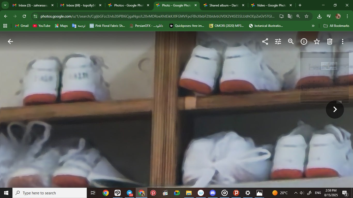The height and width of the screenshot is (198, 353).
Task: Open the Edit photo sliders icon
Action: tap(278, 42)
